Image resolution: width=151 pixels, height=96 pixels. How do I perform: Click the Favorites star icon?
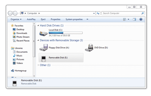[12, 26]
